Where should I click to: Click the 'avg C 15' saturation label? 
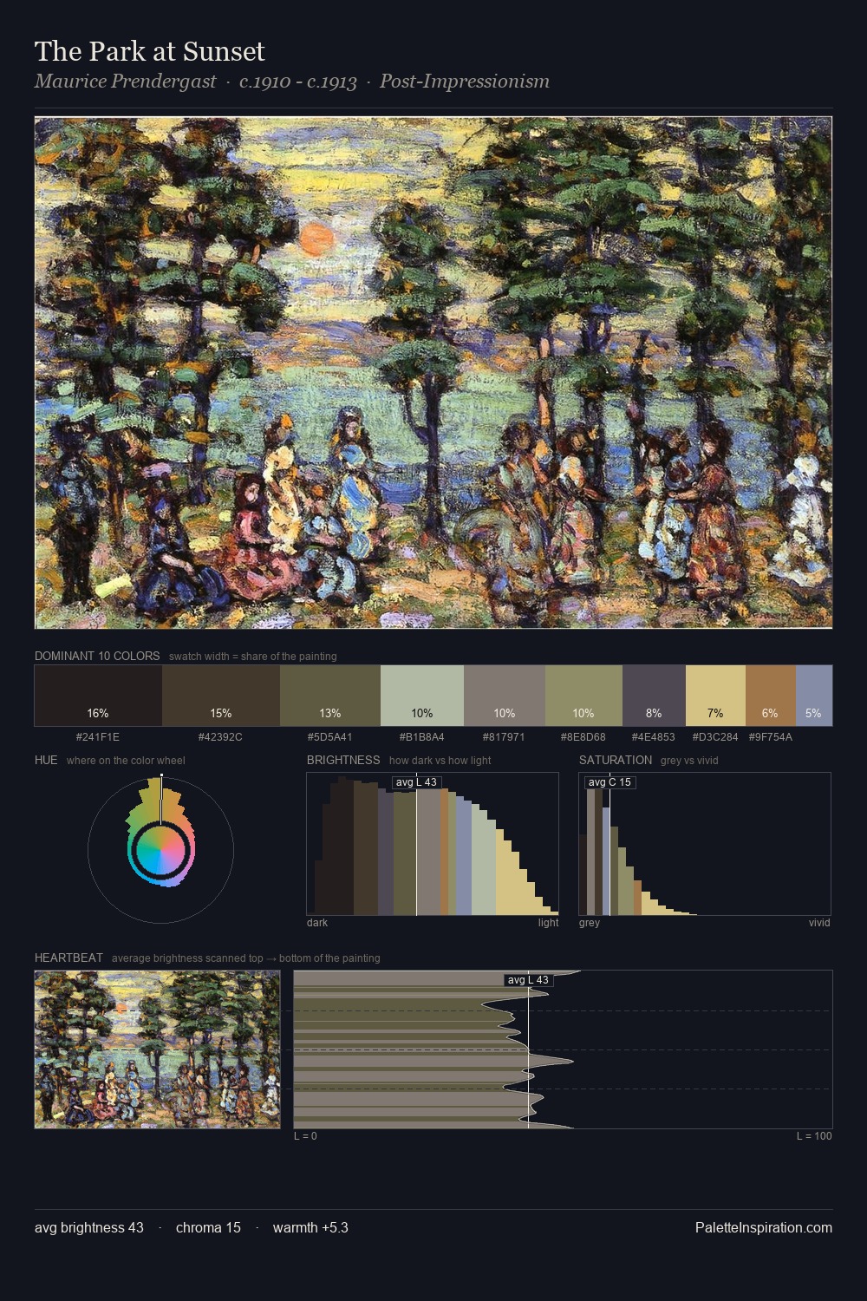click(x=610, y=782)
